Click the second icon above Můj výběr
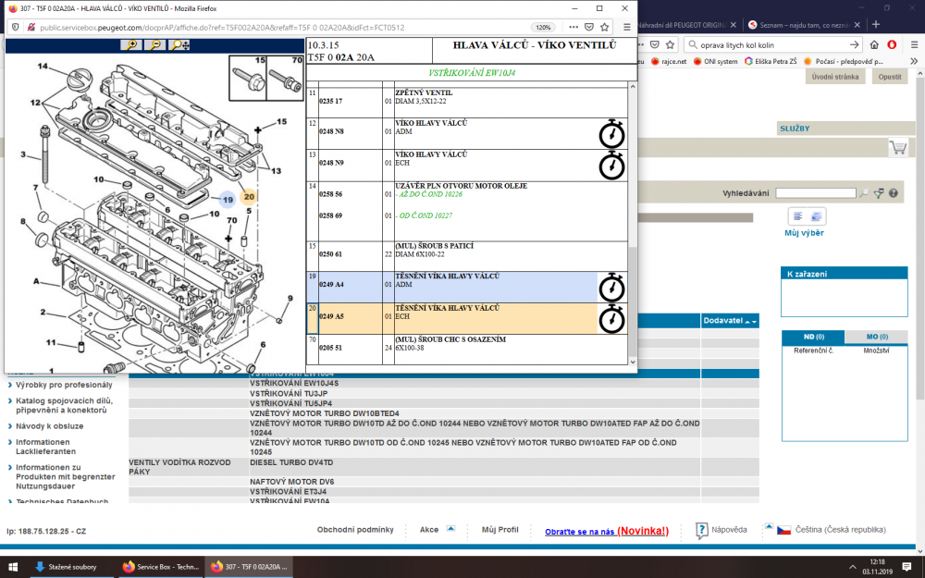The image size is (925, 578). [x=817, y=216]
